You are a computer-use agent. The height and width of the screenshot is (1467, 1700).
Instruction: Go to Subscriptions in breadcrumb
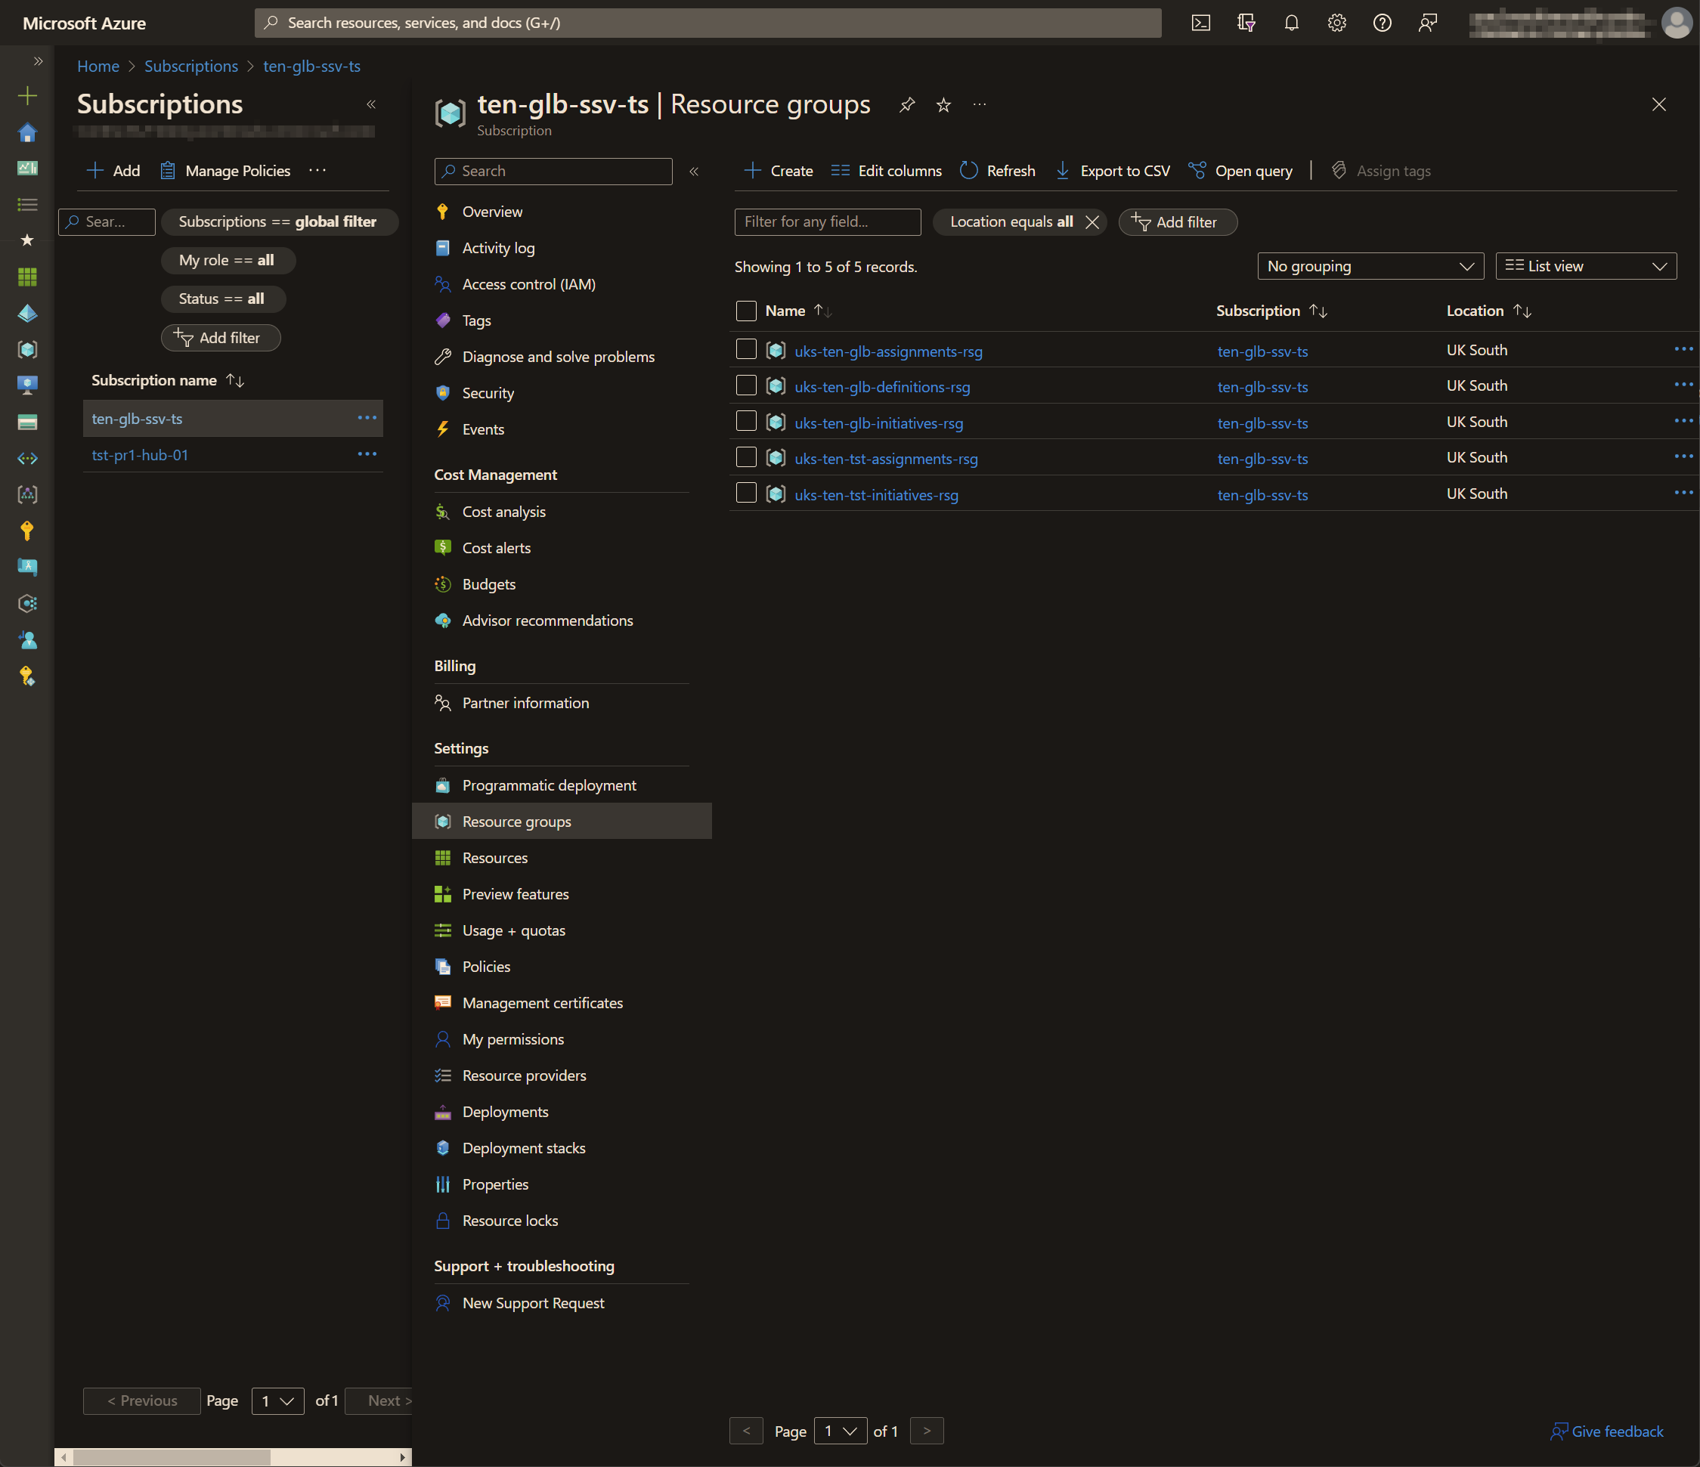click(x=191, y=67)
